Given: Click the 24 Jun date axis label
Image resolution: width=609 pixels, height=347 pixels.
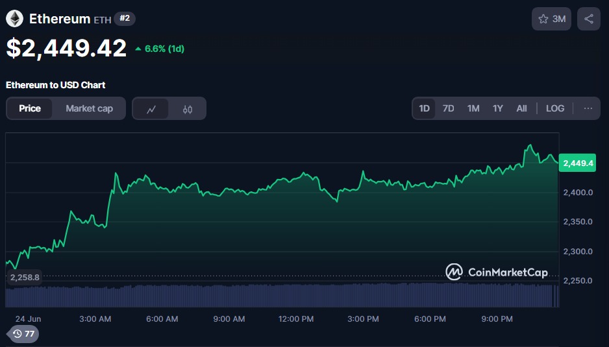Looking at the screenshot, I should 28,319.
